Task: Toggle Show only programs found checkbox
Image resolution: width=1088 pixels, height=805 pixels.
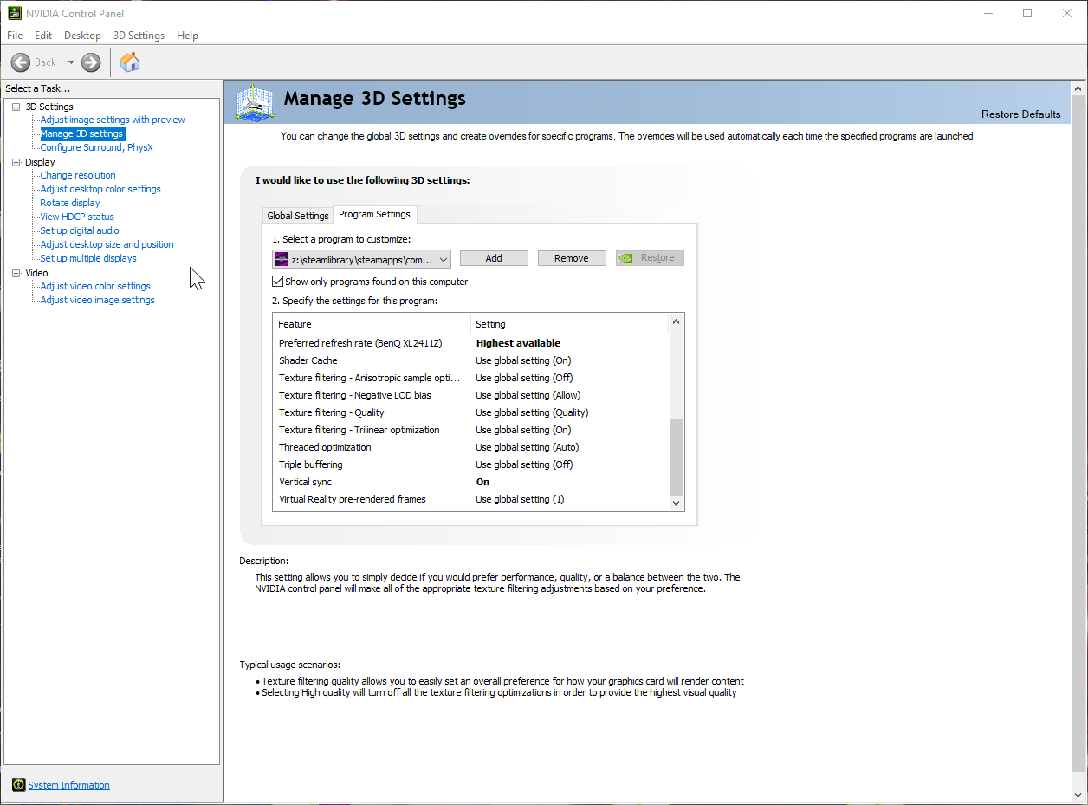Action: coord(278,282)
